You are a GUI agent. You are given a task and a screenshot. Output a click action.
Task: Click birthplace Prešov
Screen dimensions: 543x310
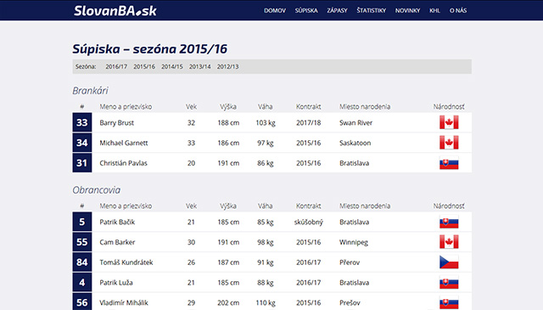click(350, 302)
